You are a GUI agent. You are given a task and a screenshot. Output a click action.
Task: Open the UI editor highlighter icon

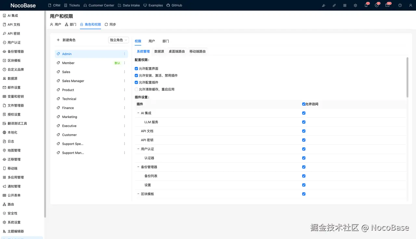[323, 5]
